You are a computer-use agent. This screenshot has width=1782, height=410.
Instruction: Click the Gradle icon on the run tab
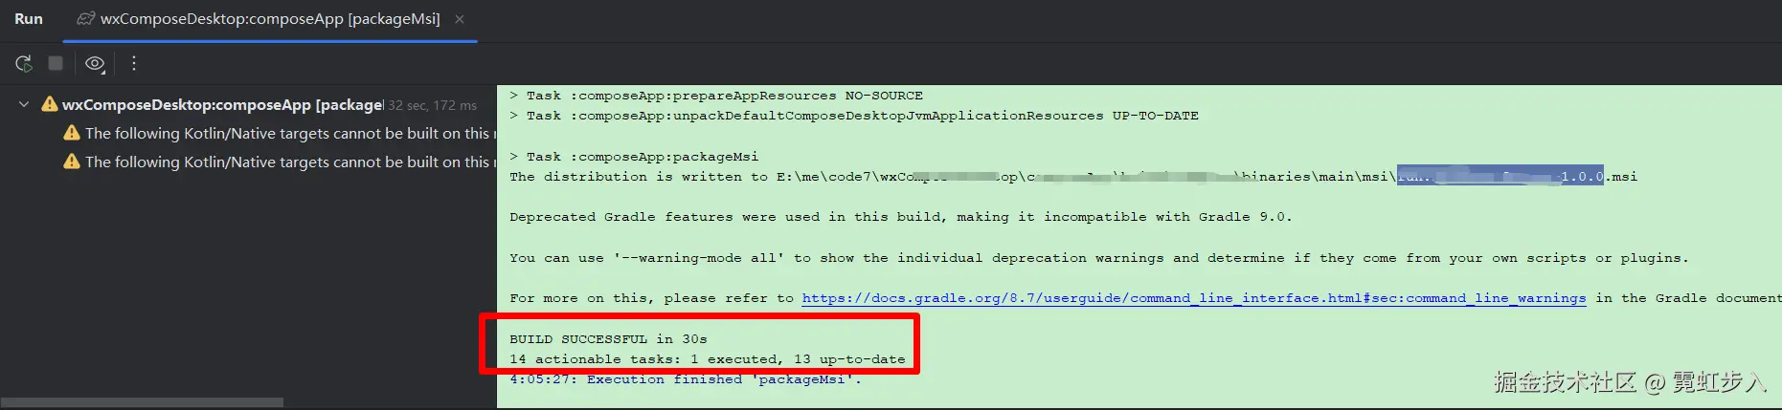tap(86, 19)
